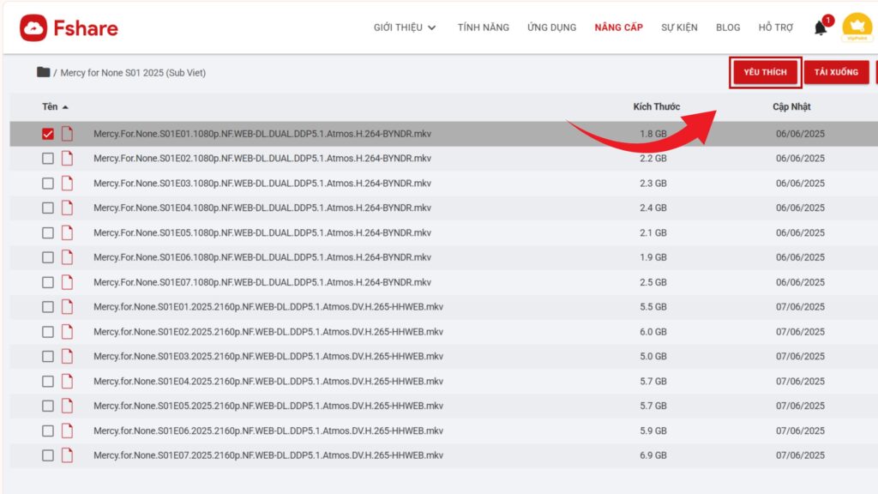Expand the GIỚI THIỆU dropdown menu
The height and width of the screenshot is (494, 878).
(405, 27)
